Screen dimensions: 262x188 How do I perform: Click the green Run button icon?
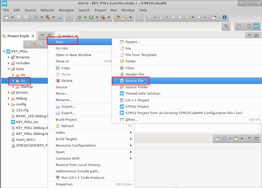coord(91,17)
